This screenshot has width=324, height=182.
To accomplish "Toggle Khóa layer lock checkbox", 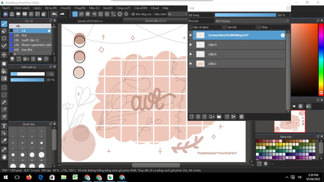I will 259,27.
